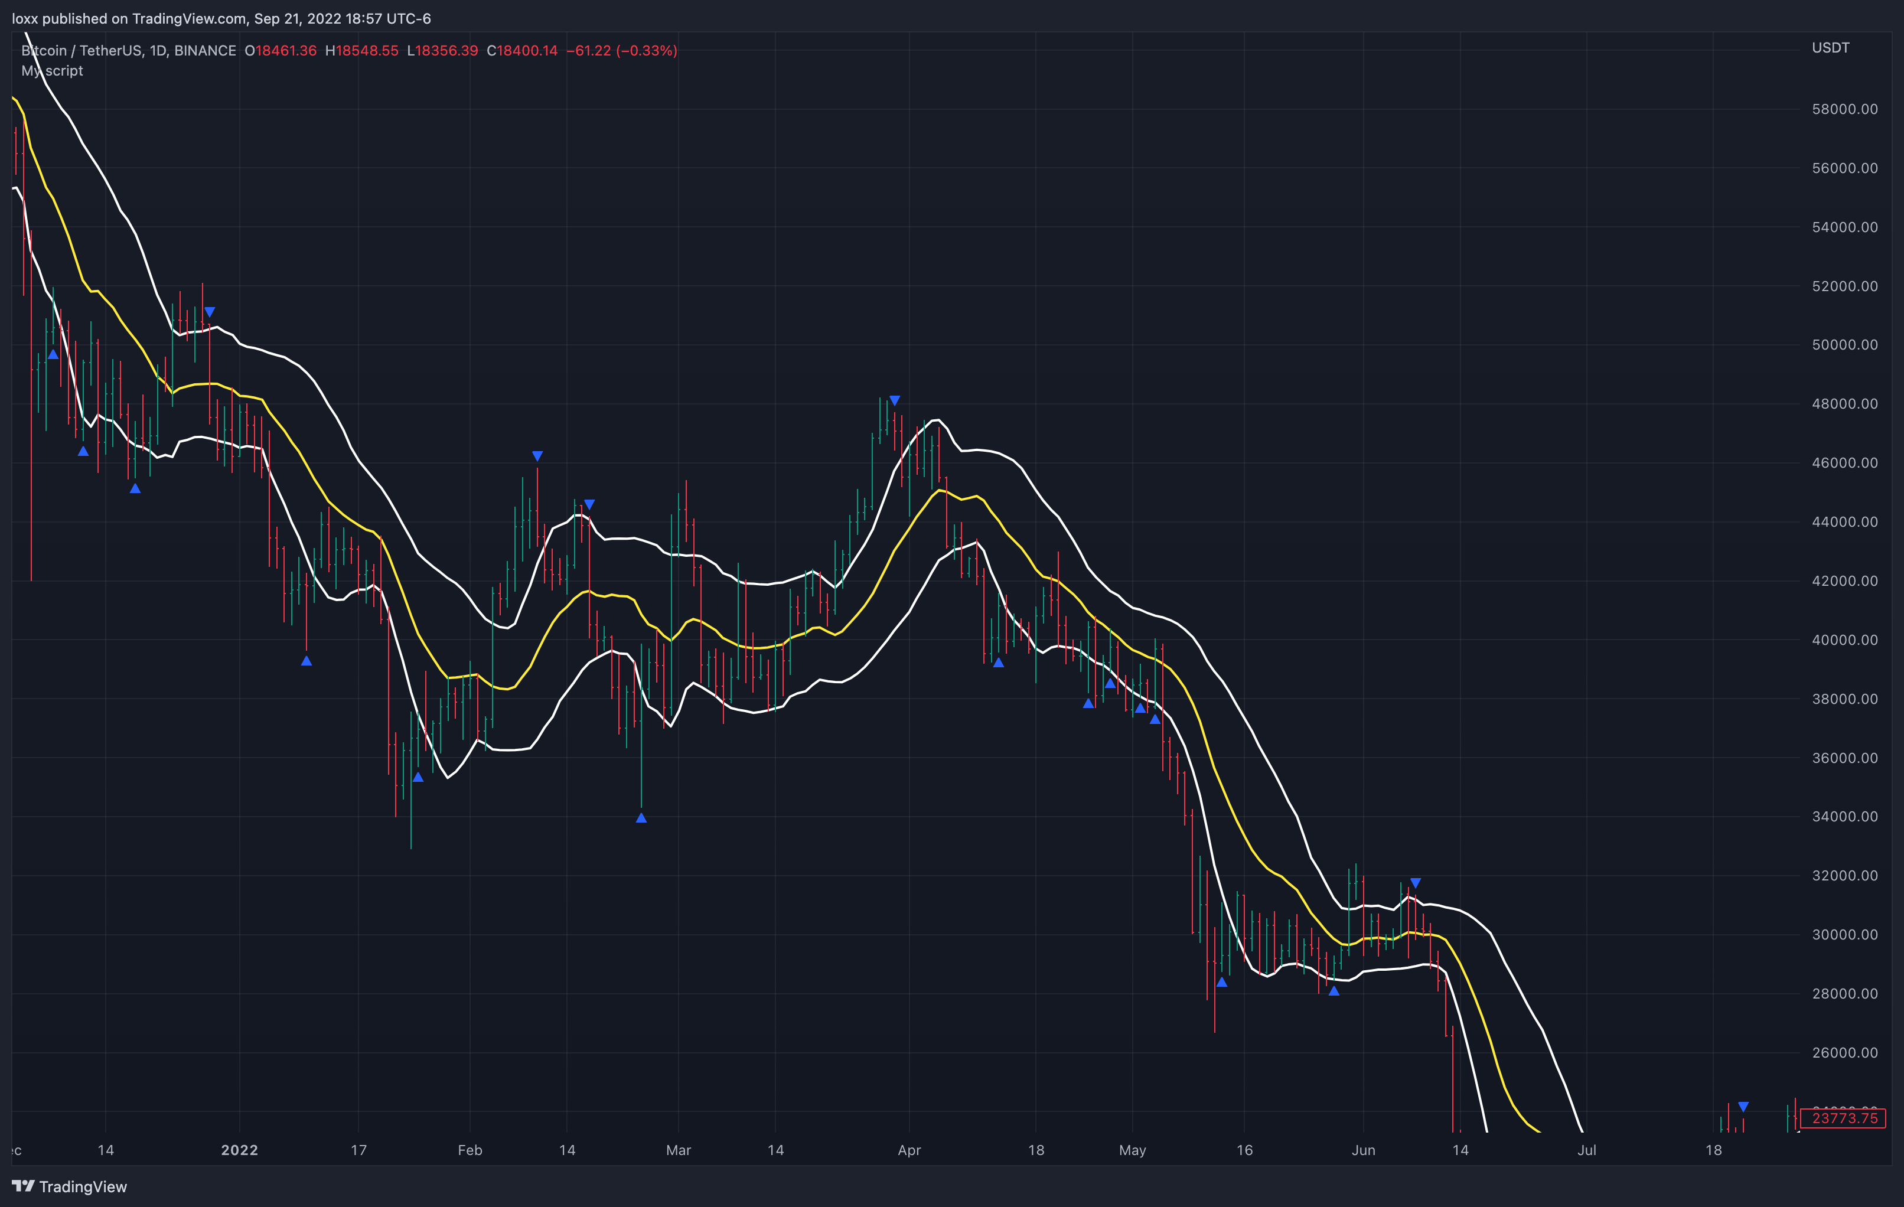
Task: Click blue down-triangle marker at the April peak
Action: pyautogui.click(x=894, y=401)
